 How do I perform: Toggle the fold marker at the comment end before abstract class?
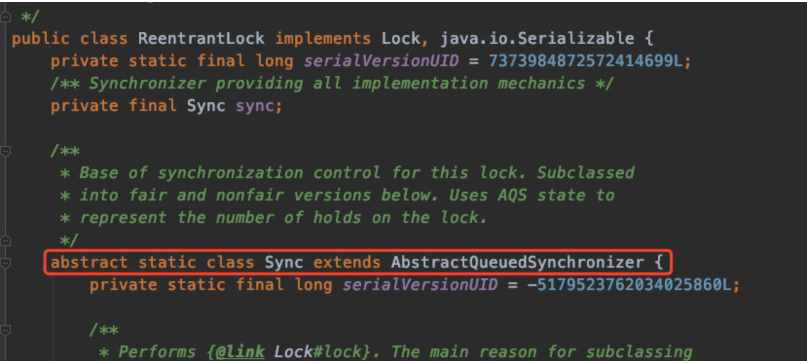[5, 241]
